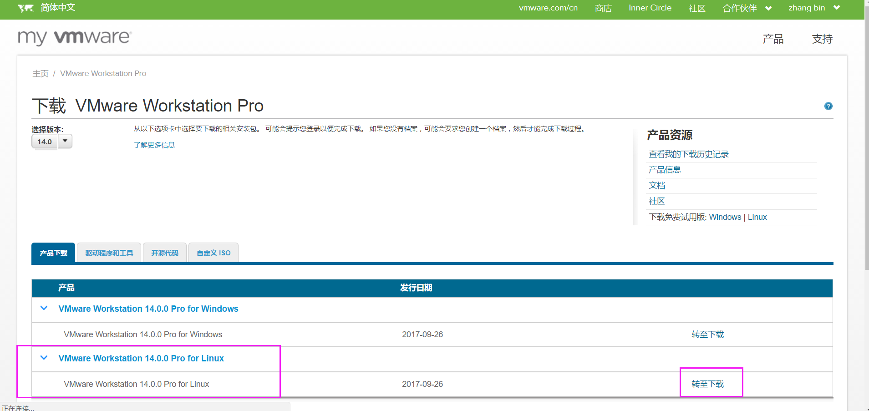The height and width of the screenshot is (411, 869).
Task: Click the world map language icon
Action: [x=25, y=8]
